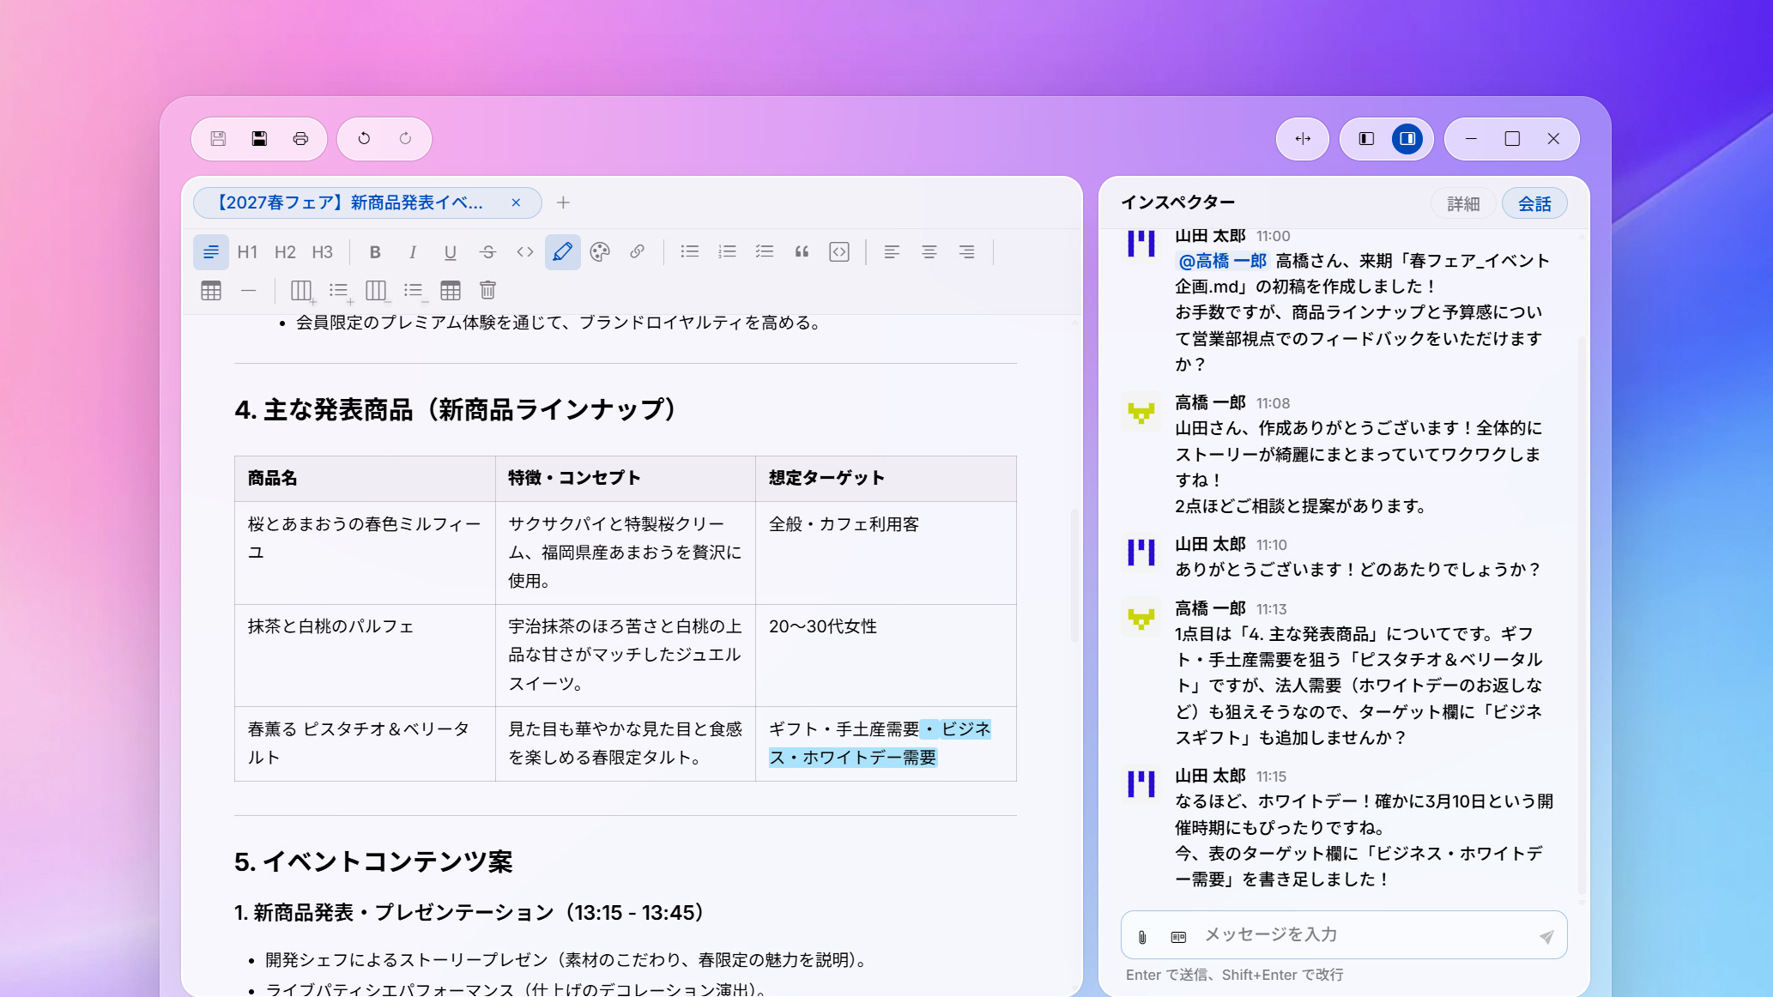The width and height of the screenshot is (1773, 997).
Task: Click the snippet icon beside message input
Action: 1178,937
